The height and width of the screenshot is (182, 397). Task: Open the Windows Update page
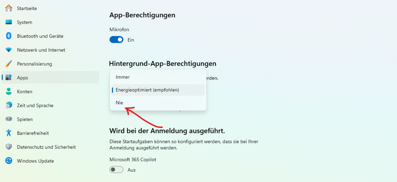[35, 161]
